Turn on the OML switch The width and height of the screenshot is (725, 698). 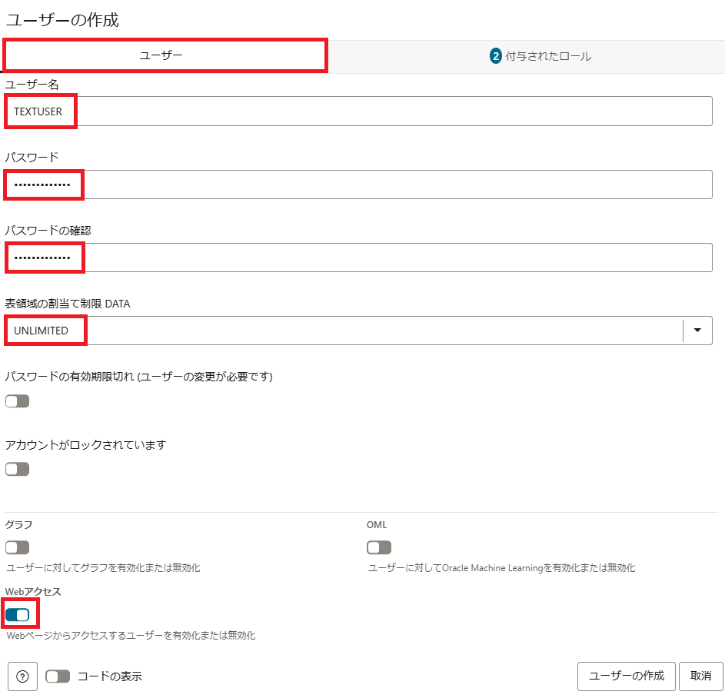379,547
